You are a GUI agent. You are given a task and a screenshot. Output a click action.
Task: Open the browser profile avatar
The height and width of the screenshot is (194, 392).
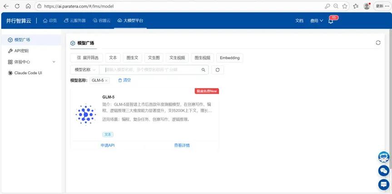[367, 6]
